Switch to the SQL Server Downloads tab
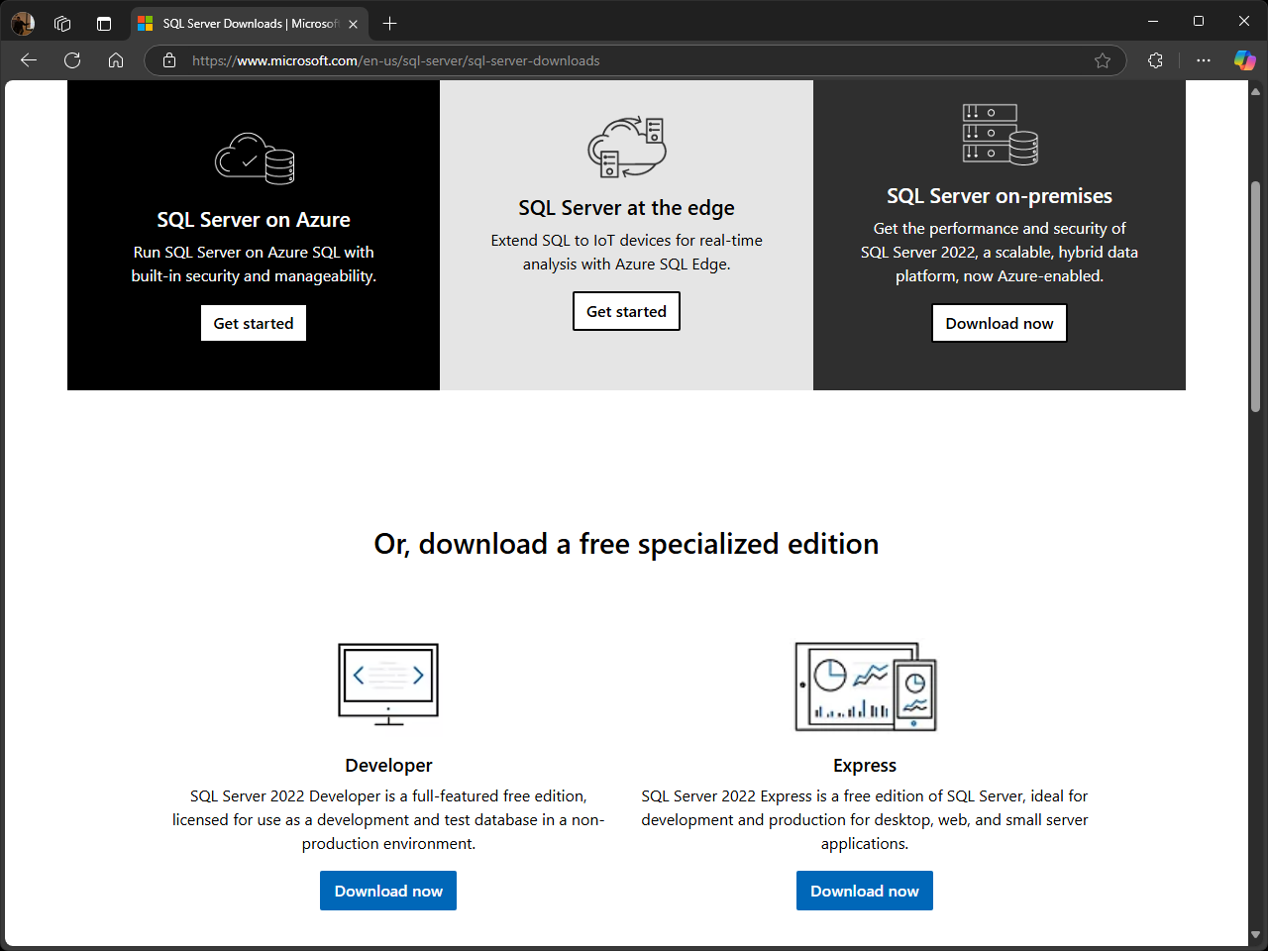This screenshot has width=1268, height=951. coord(243,23)
